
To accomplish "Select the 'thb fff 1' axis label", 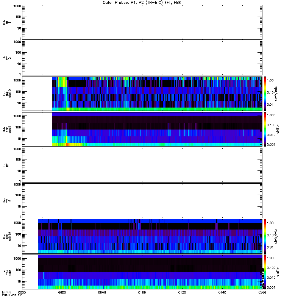I will [7, 22].
